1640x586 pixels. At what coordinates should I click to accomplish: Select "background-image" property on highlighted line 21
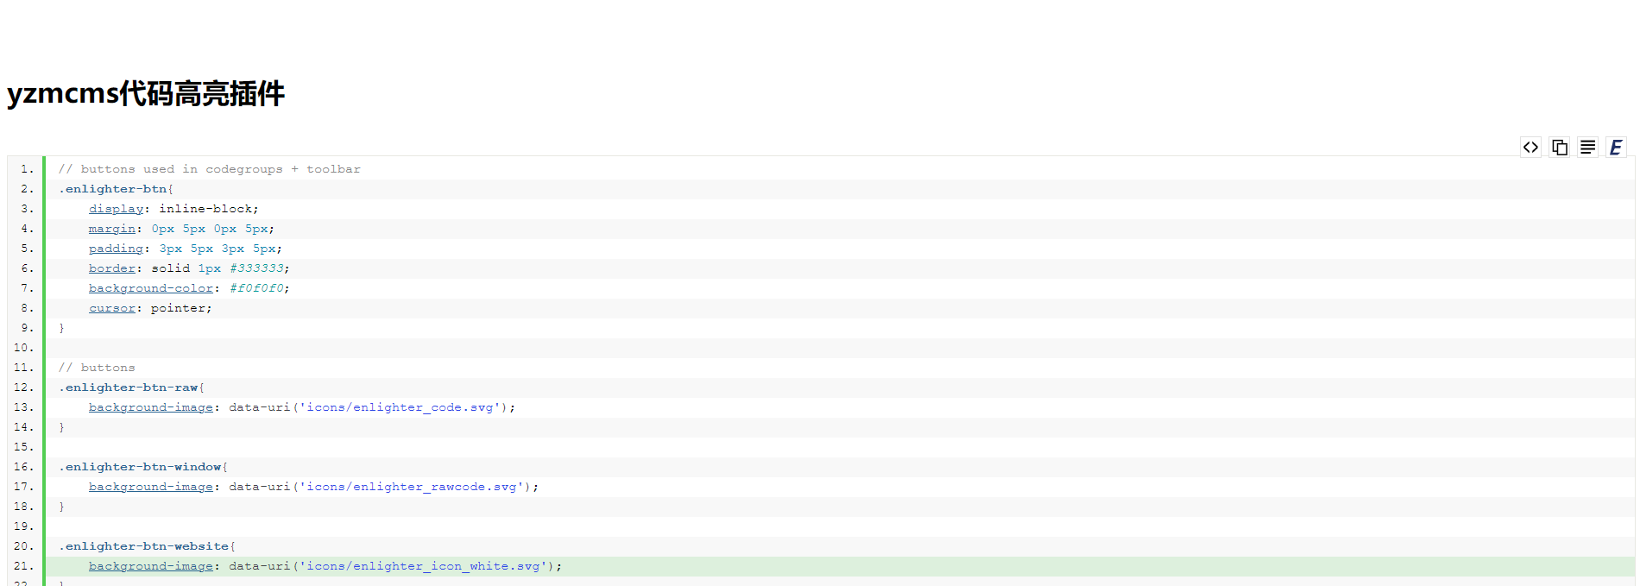click(x=151, y=566)
